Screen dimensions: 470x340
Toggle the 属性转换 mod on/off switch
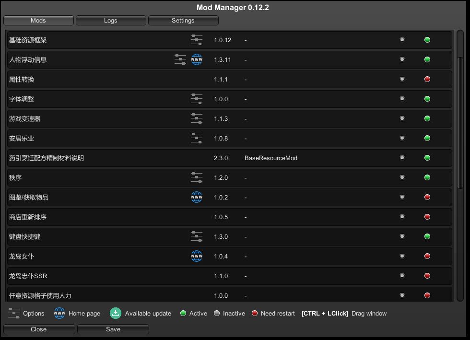[402, 79]
